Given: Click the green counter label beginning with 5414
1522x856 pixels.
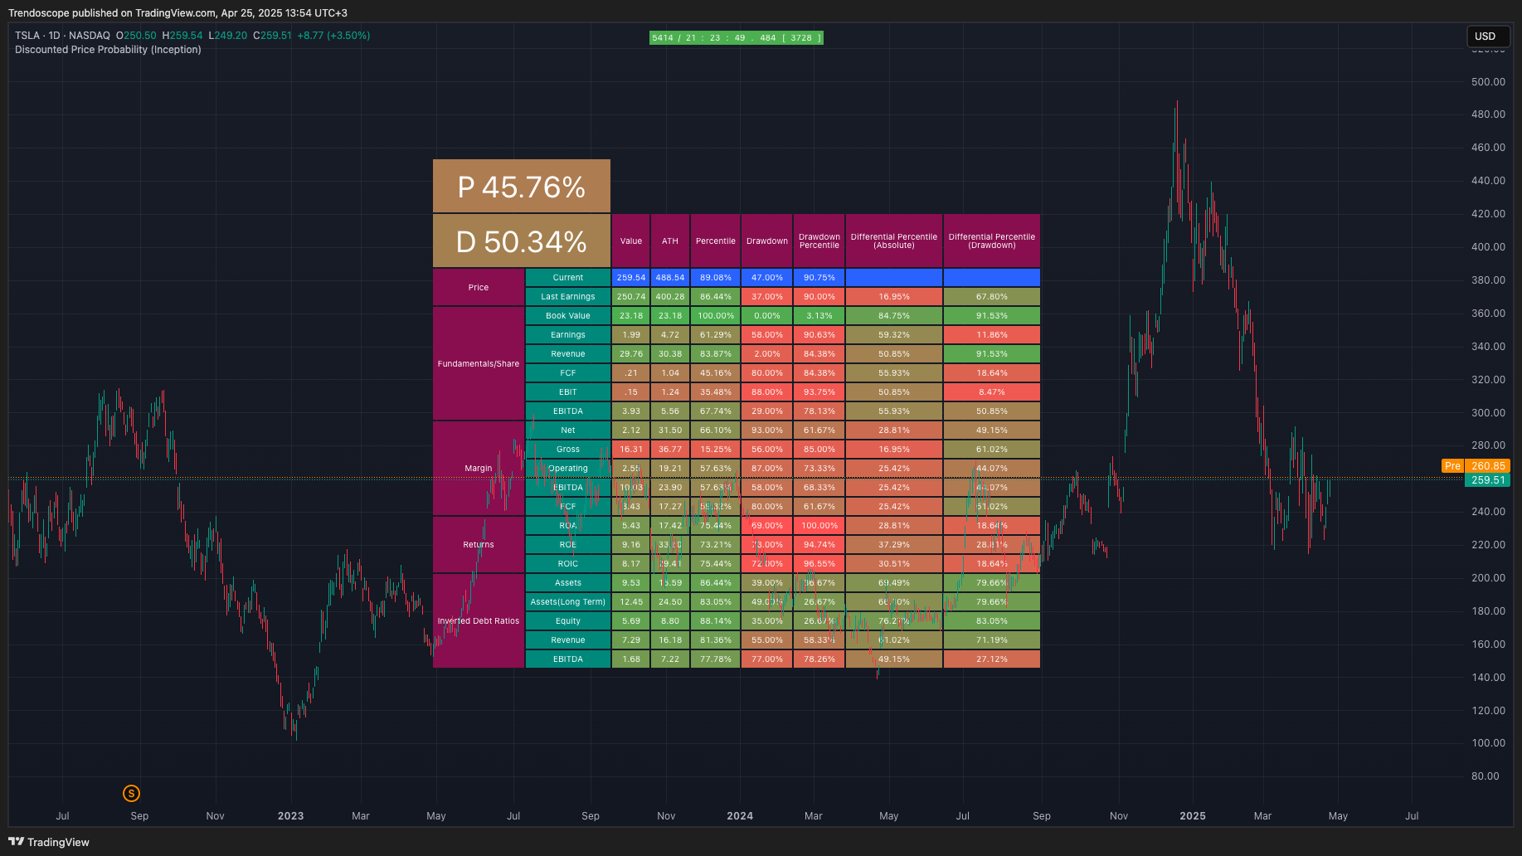Looking at the screenshot, I should point(737,37).
